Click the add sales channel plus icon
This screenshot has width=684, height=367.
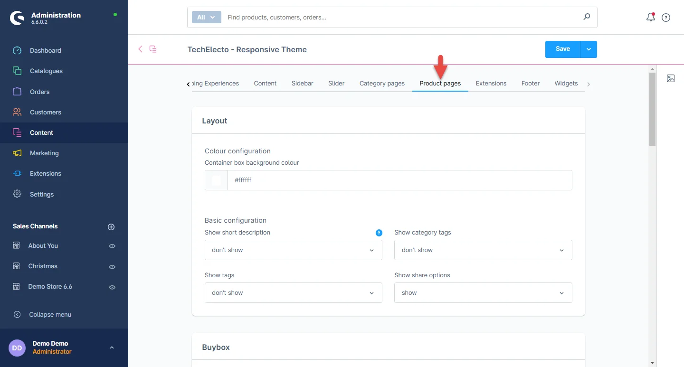(111, 227)
